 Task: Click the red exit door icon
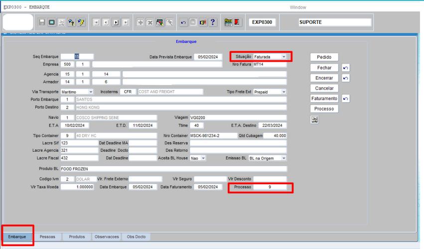(x=238, y=22)
